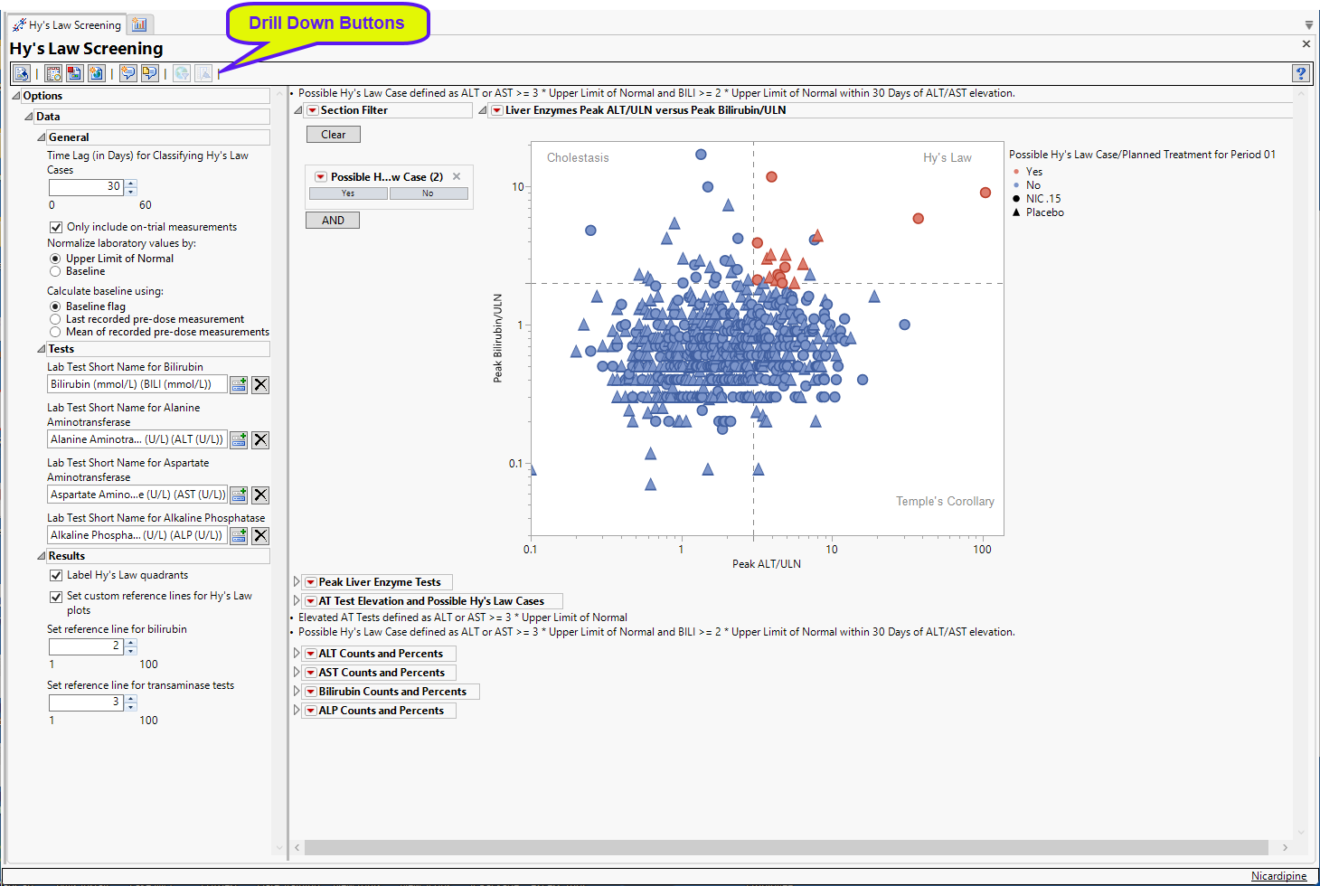The height and width of the screenshot is (886, 1320).
Task: Select Yes in Possible Hy's Law Case filter
Action: [348, 193]
